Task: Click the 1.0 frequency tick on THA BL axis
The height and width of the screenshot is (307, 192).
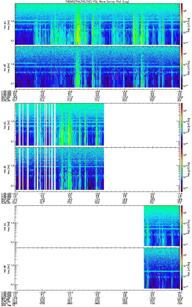Action: pos(13,21)
